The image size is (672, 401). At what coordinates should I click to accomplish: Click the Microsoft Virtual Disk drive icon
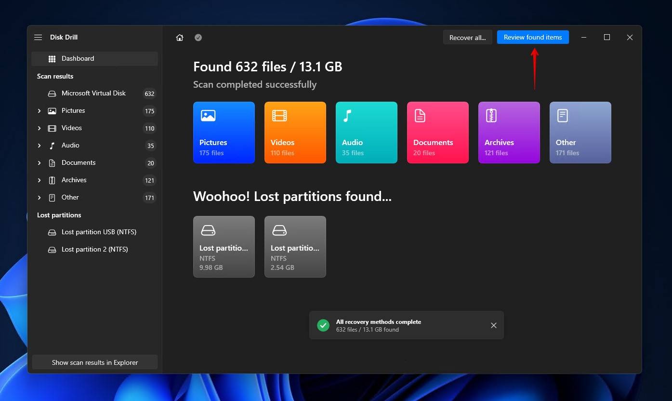pyautogui.click(x=52, y=94)
